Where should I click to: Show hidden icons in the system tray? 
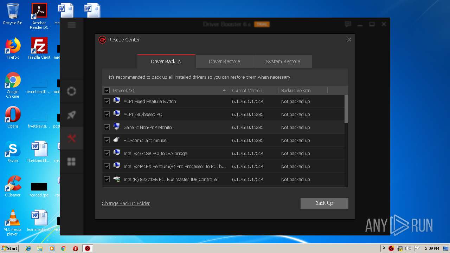click(384, 248)
